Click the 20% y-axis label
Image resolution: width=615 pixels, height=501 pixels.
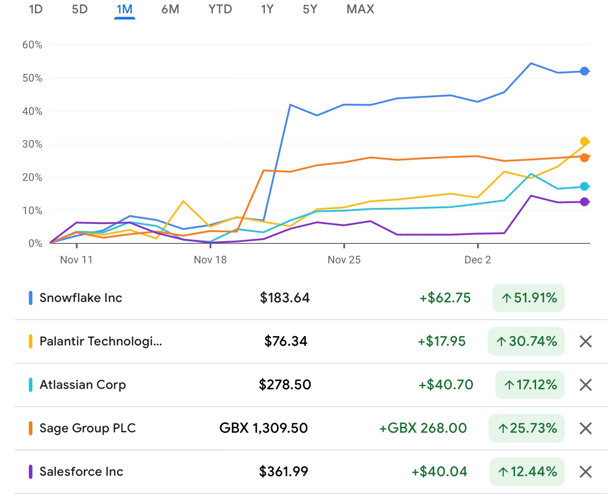[32, 177]
